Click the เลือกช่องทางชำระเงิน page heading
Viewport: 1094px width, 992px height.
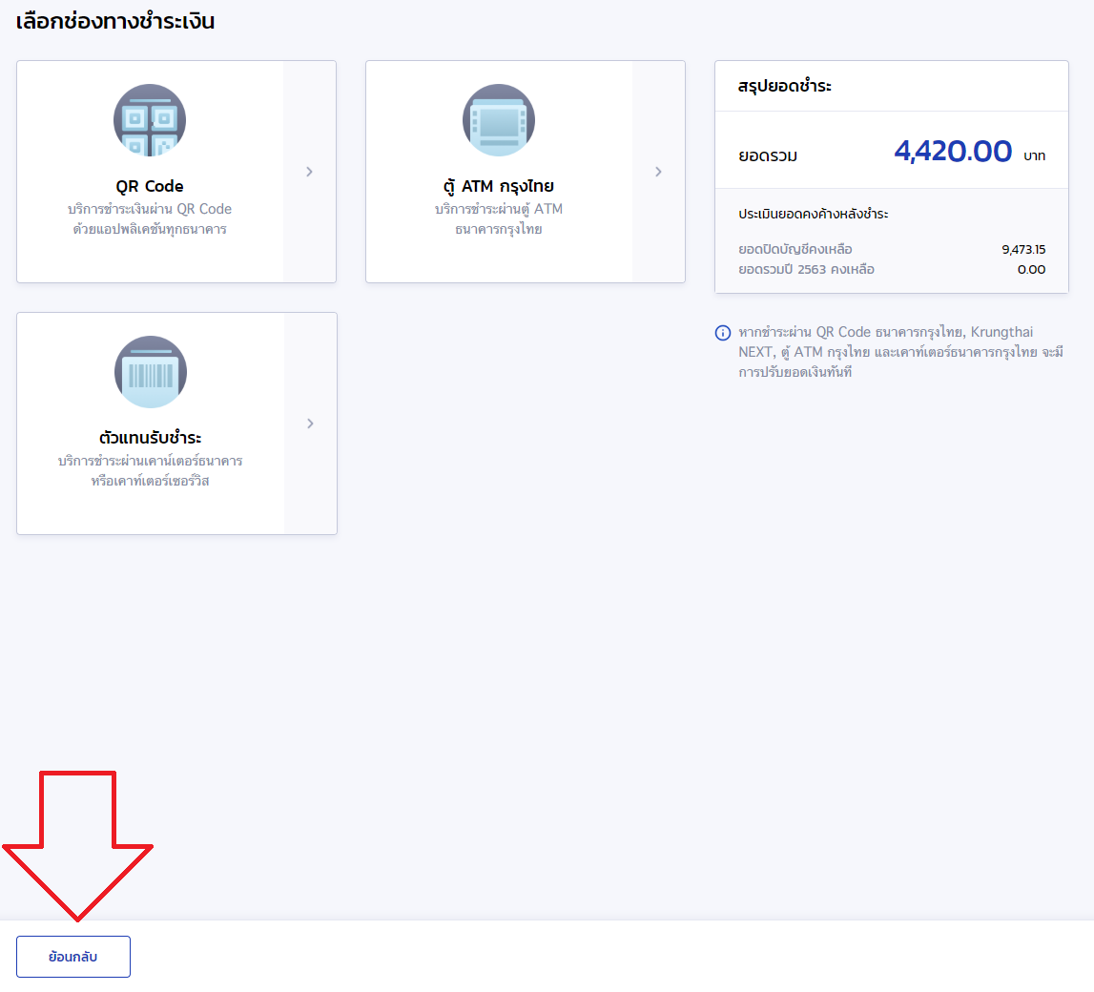[115, 22]
